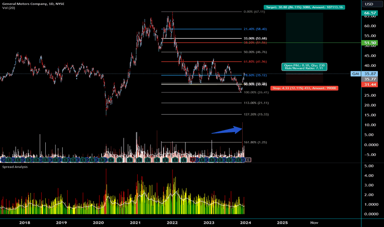Select the gray upcoming E earnings marker
The height and width of the screenshot is (227, 384).
pos(248,160)
